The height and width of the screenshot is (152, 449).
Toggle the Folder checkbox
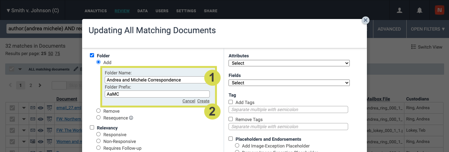tap(92, 55)
